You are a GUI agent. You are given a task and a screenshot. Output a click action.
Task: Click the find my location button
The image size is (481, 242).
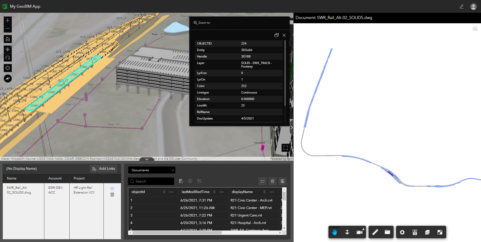(x=8, y=68)
